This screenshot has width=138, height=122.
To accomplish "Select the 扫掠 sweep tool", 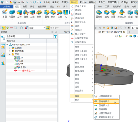I will tap(32, 14).
